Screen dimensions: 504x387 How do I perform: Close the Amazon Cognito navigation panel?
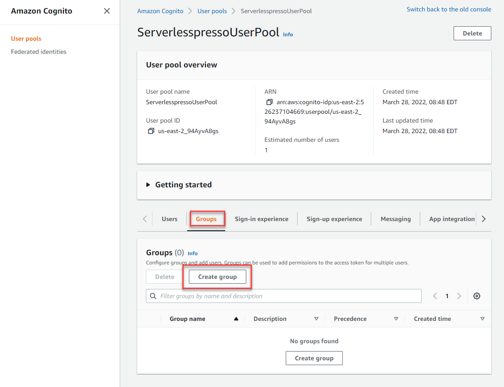coord(107,11)
